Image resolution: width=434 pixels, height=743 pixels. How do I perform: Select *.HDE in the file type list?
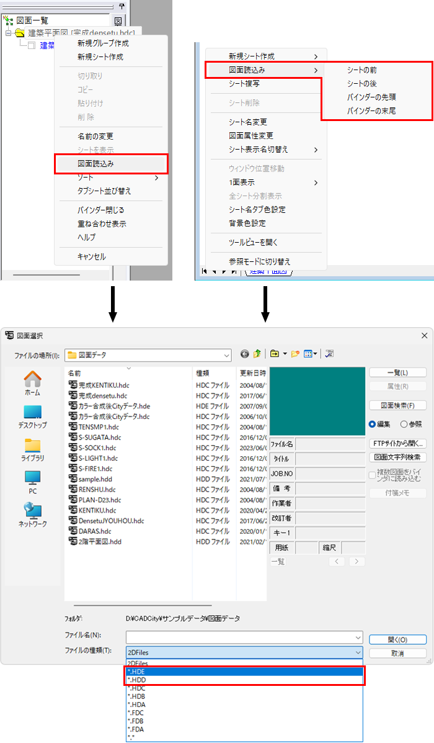coord(245,672)
